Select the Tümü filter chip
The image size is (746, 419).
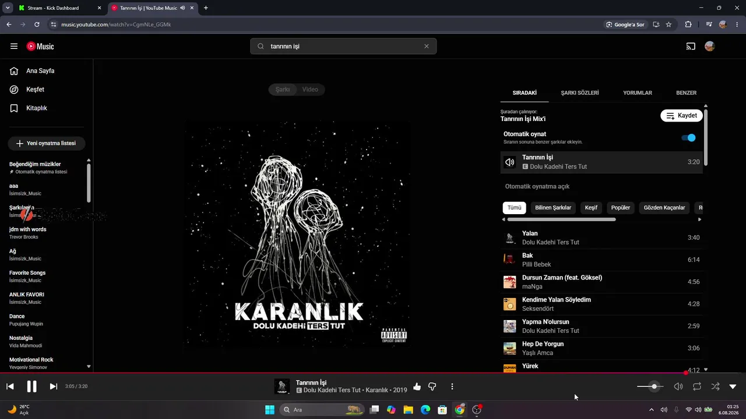(x=515, y=208)
